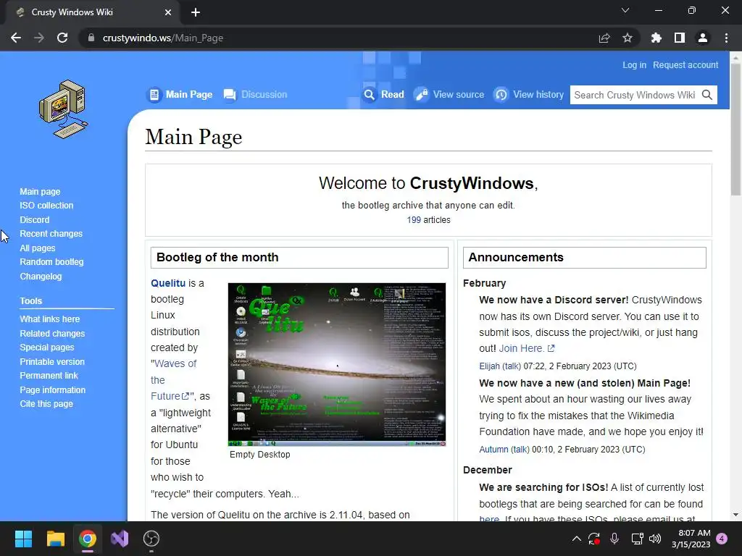Open Main page in the sidebar
Screen dimensions: 742x556
[x=40, y=191]
